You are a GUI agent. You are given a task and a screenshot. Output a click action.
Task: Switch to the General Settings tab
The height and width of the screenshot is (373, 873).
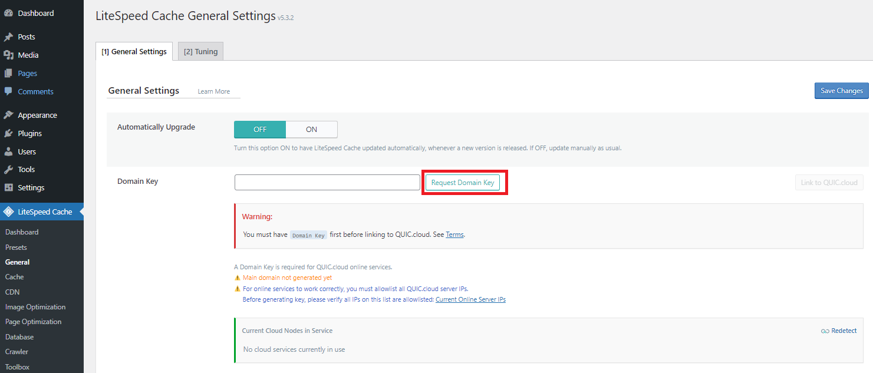click(x=134, y=51)
